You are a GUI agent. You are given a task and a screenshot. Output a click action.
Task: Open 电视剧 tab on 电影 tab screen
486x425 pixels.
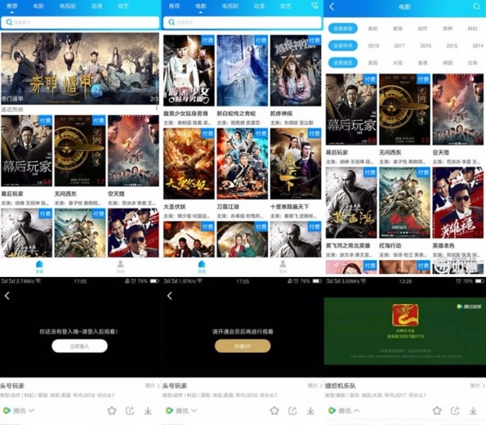pyautogui.click(x=230, y=6)
